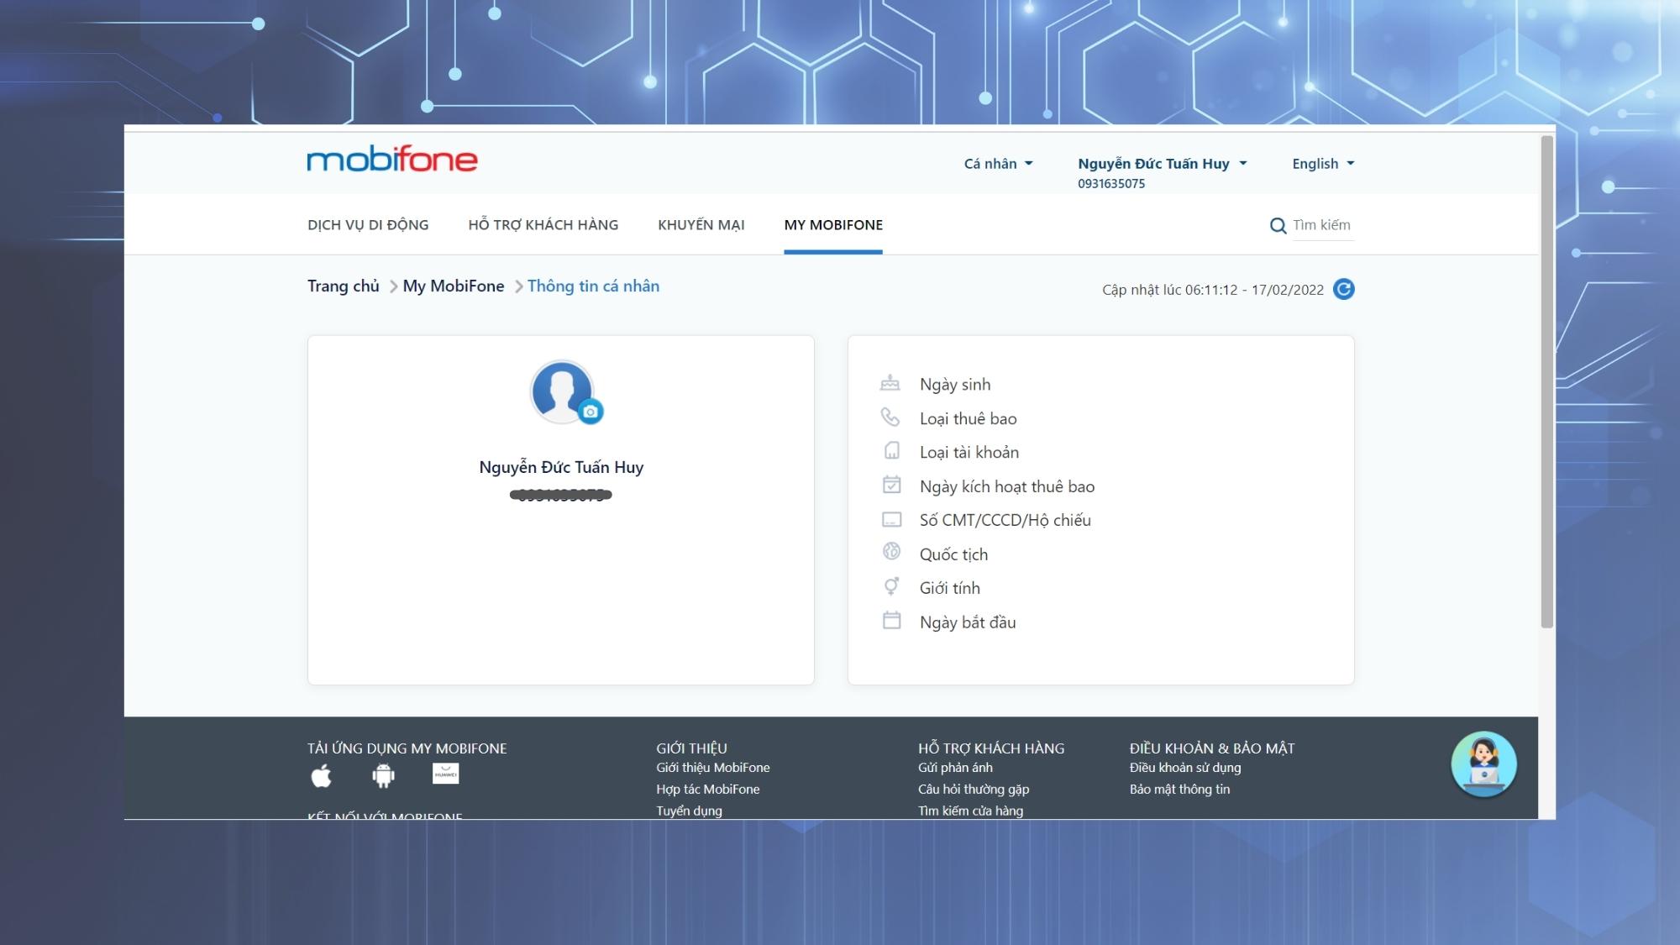Open the HỖ TRỢ KHÁCH HÀNG menu
Image resolution: width=1680 pixels, height=945 pixels.
(543, 225)
